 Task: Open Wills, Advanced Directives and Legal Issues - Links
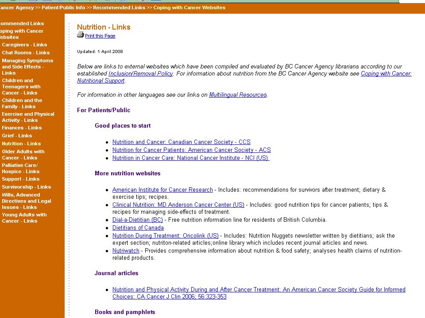(26, 201)
